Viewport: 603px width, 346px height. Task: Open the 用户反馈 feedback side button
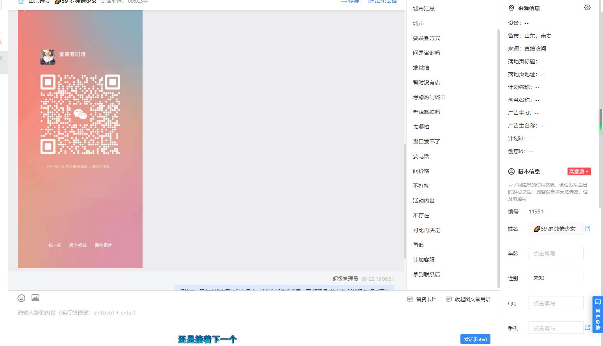click(598, 315)
